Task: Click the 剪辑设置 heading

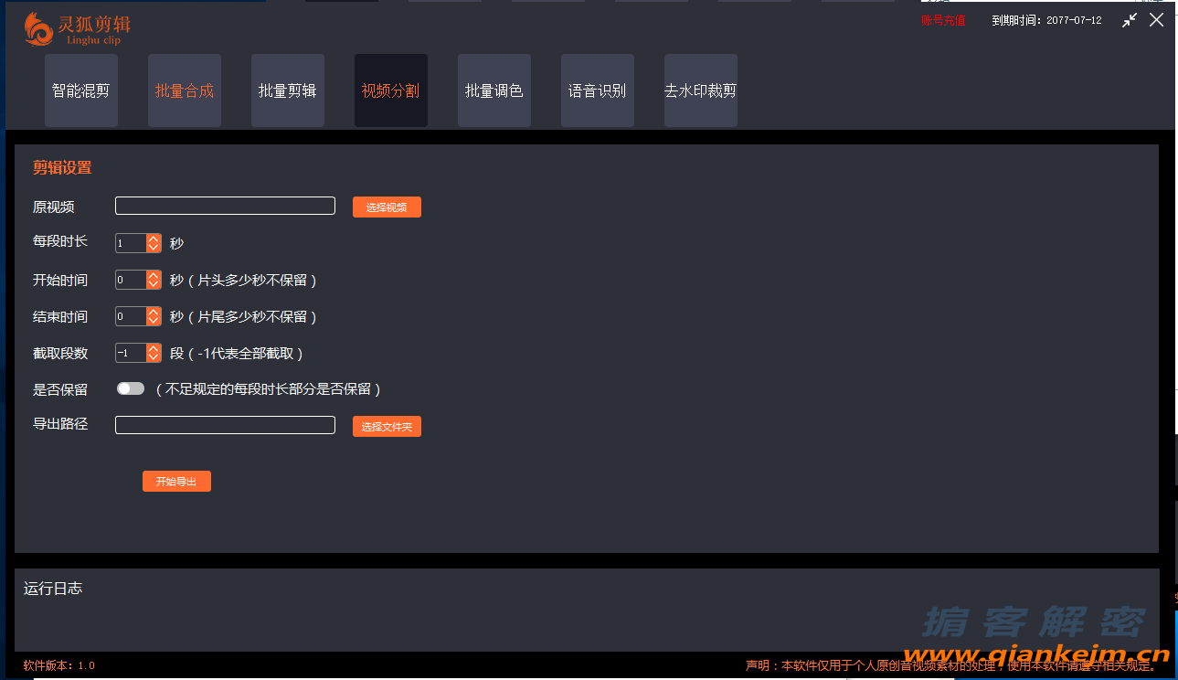Action: [62, 168]
